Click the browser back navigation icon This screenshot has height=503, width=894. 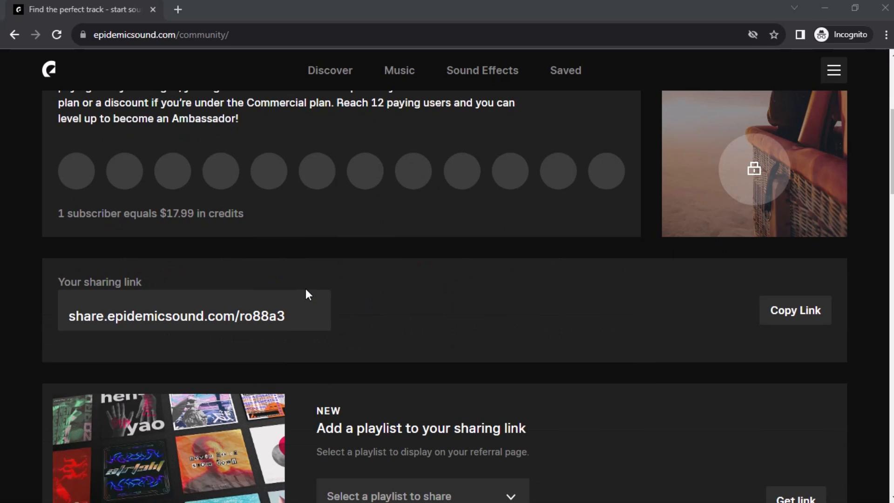coord(15,34)
